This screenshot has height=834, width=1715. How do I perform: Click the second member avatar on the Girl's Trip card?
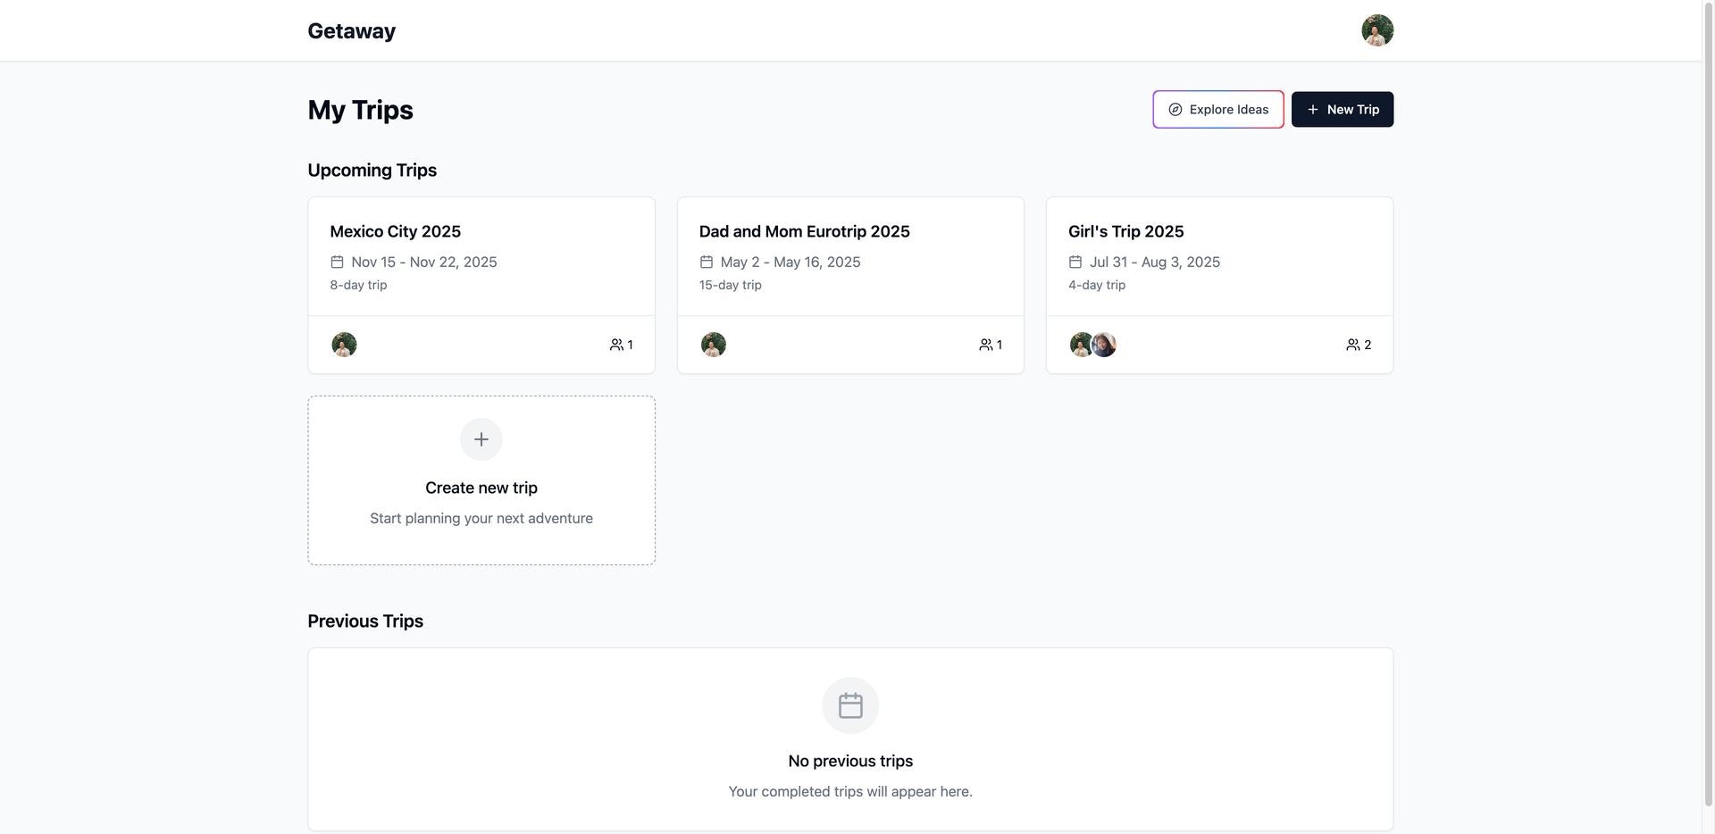coord(1106,345)
